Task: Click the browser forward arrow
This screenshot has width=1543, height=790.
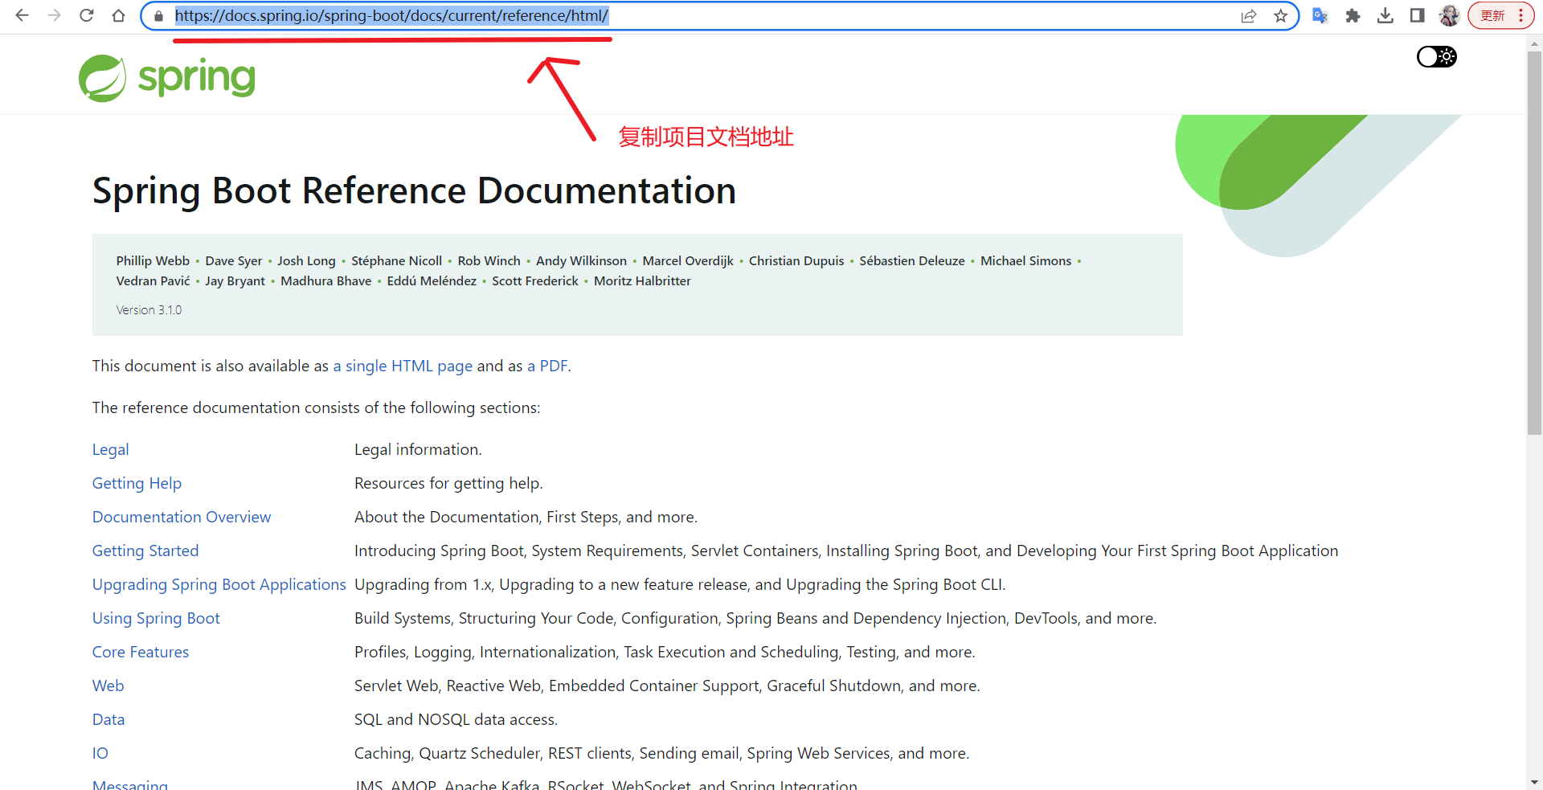Action: pyautogui.click(x=54, y=15)
